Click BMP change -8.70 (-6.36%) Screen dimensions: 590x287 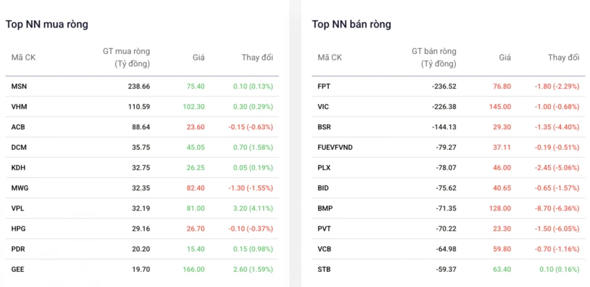[x=557, y=208]
